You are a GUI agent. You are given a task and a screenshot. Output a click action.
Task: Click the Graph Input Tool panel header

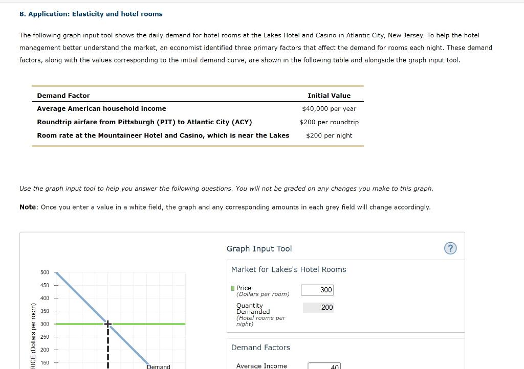(x=259, y=248)
